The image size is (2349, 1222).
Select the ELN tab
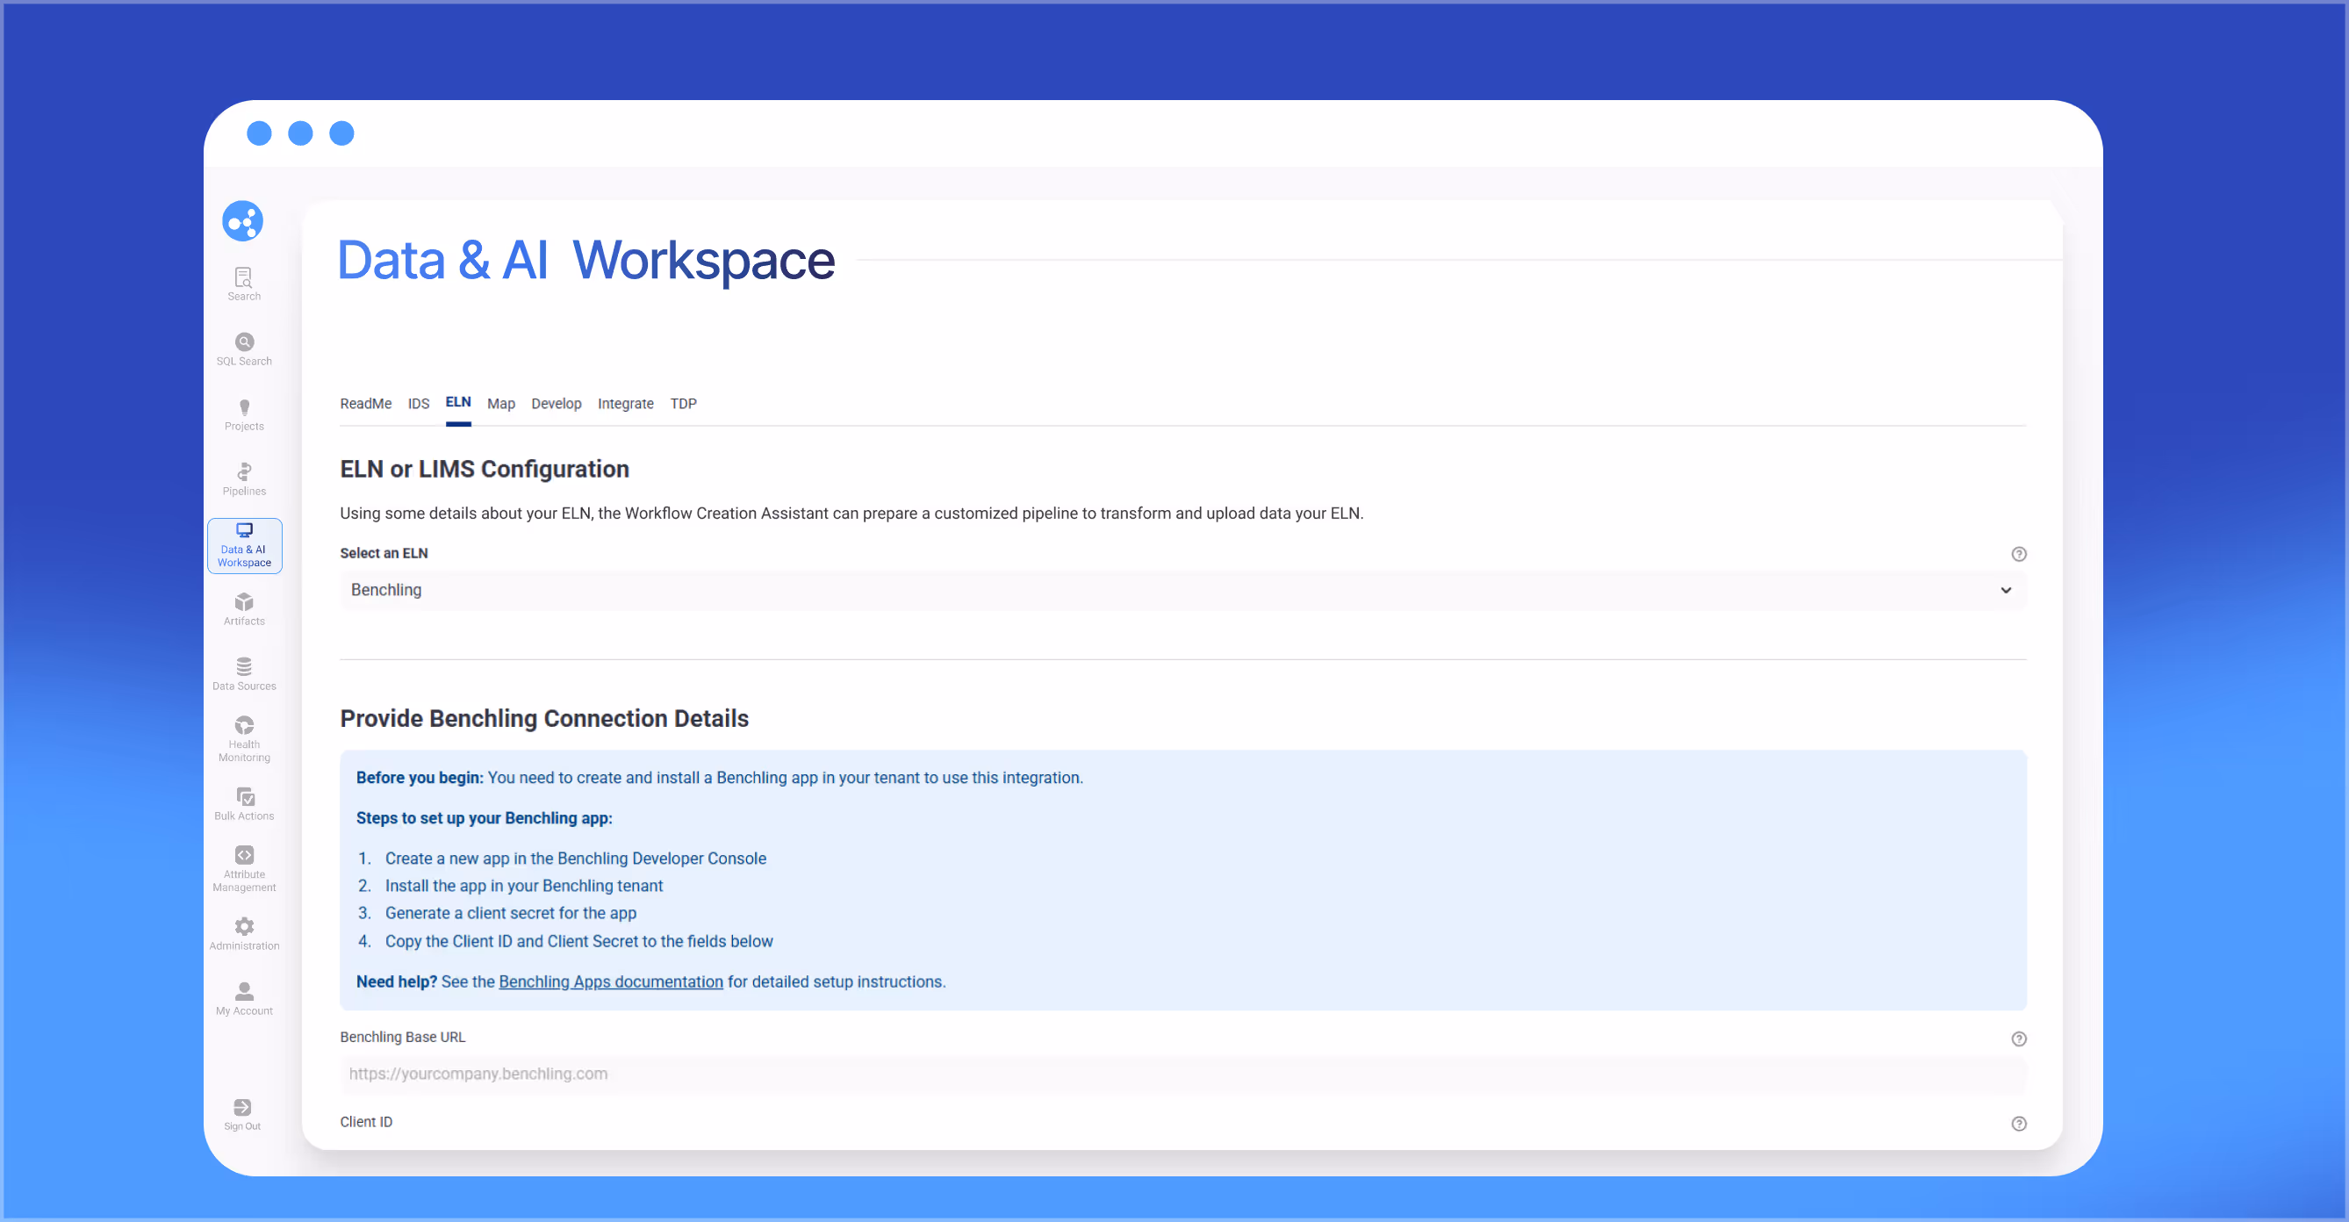(x=457, y=402)
